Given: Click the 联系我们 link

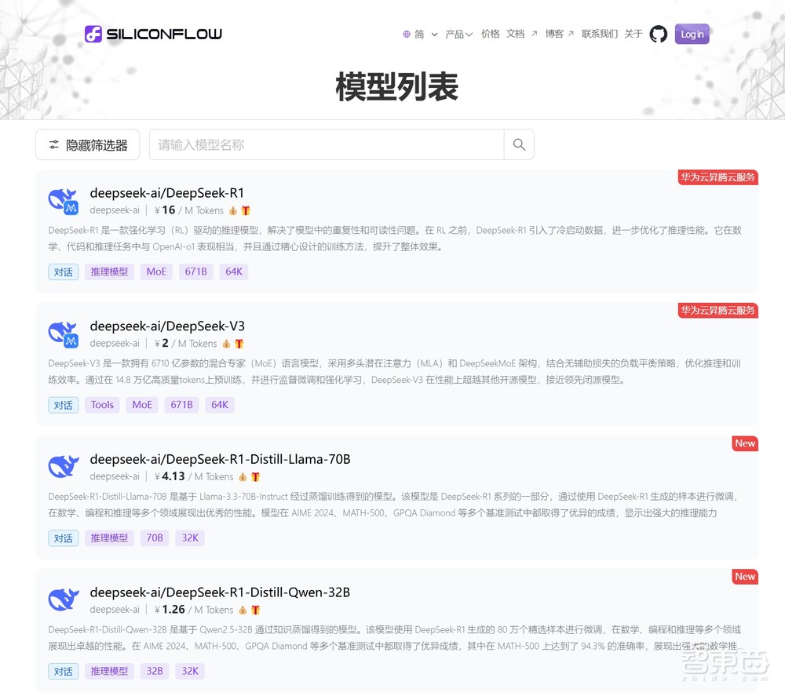Looking at the screenshot, I should coord(599,34).
